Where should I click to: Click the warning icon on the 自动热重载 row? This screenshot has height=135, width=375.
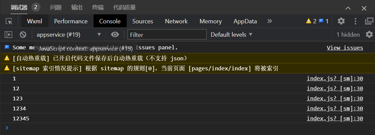click(x=7, y=58)
